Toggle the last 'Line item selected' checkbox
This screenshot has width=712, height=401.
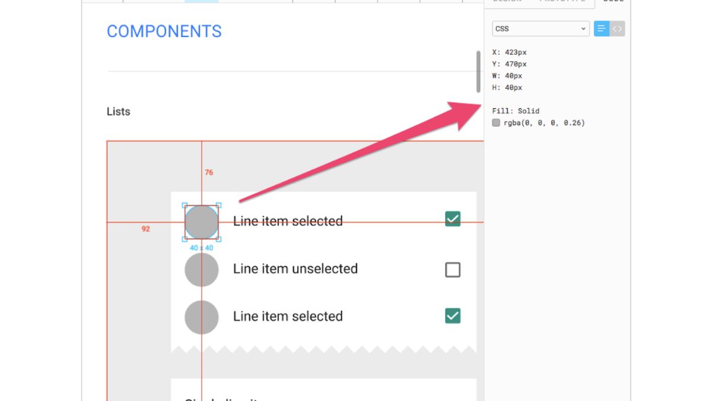click(x=453, y=315)
